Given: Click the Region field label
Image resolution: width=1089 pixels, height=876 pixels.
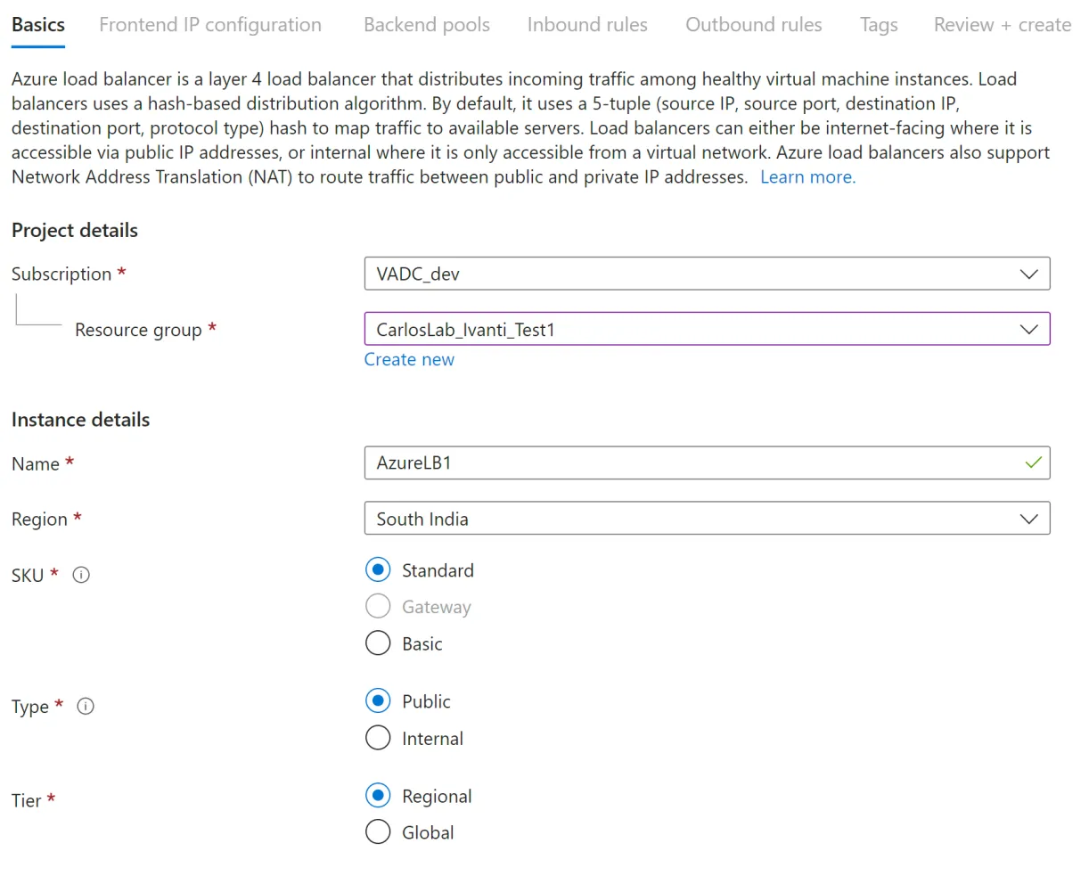Looking at the screenshot, I should (39, 520).
